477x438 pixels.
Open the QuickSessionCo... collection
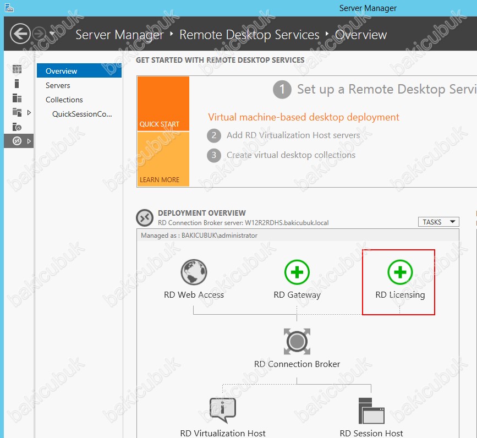82,114
